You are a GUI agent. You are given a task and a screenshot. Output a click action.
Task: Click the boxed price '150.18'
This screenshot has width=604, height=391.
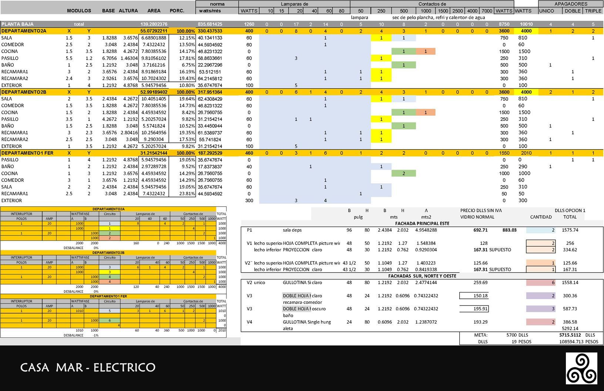tap(474, 295)
